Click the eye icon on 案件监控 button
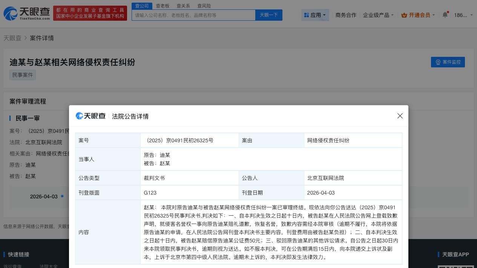 pos(438,62)
